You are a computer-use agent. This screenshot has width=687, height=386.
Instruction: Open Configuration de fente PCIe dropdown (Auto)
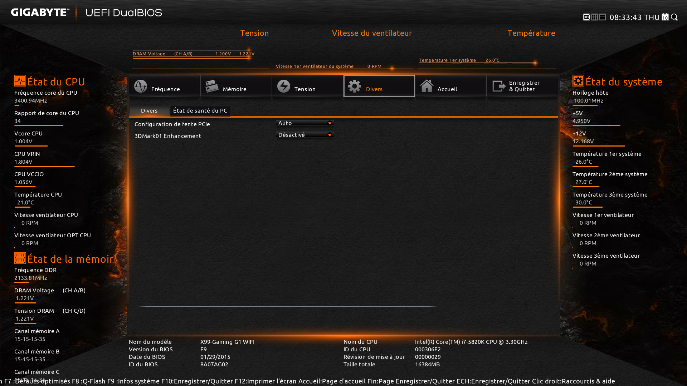(305, 123)
